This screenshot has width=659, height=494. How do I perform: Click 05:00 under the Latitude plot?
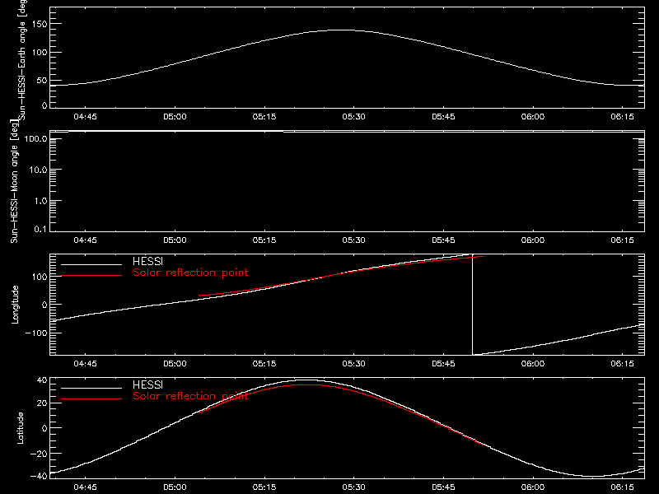[175, 487]
